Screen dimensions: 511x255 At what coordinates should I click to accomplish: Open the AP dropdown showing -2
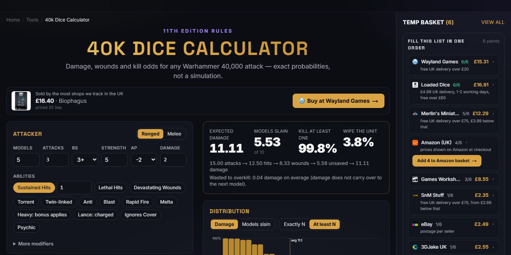pyautogui.click(x=144, y=160)
